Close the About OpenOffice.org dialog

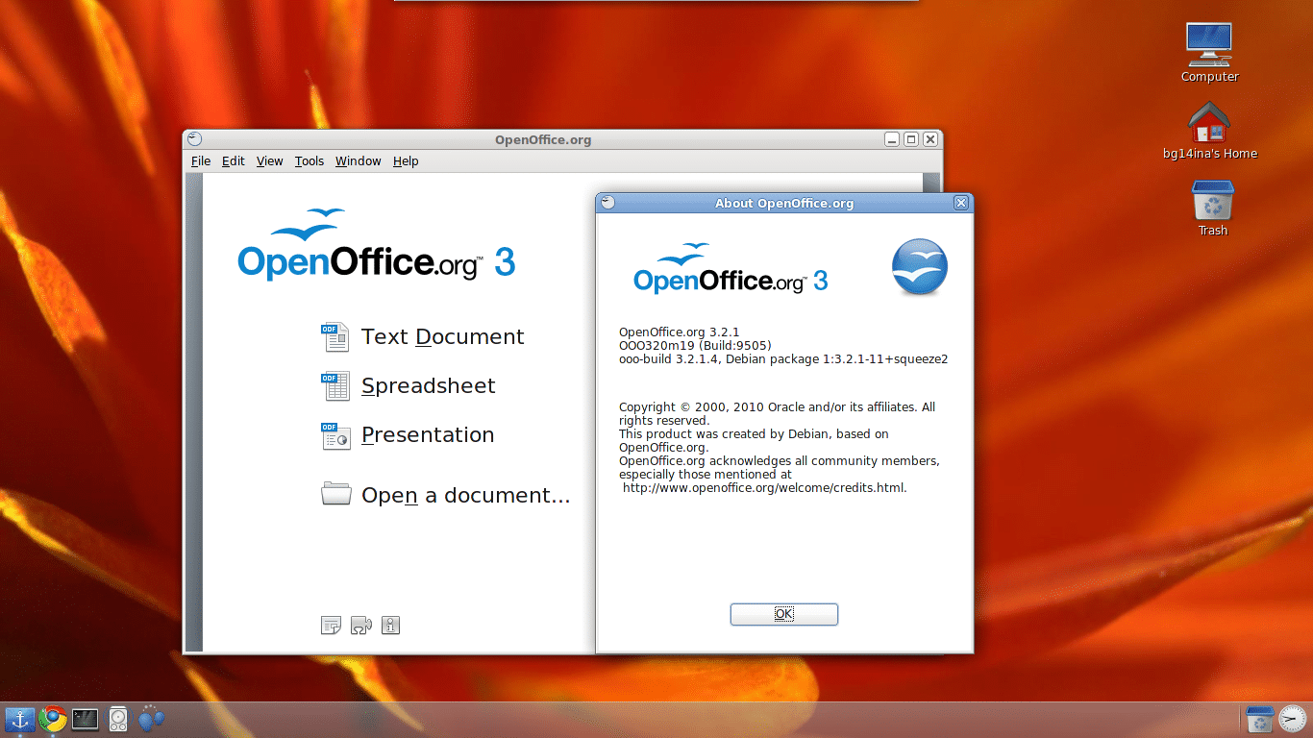click(x=960, y=203)
